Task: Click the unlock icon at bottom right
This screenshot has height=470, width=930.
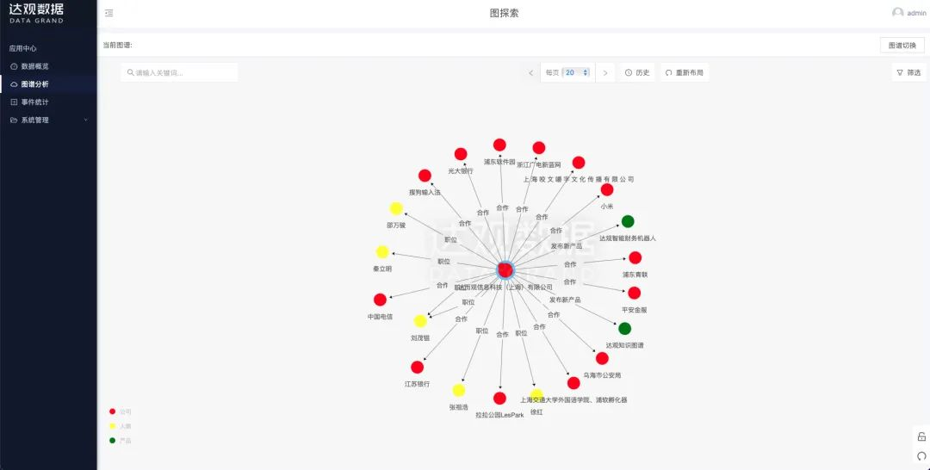Action: point(921,437)
